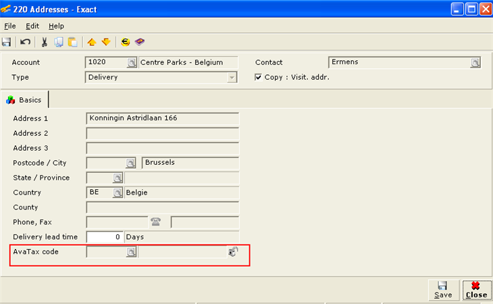
Task: Select the Basics tab
Action: pyautogui.click(x=24, y=100)
